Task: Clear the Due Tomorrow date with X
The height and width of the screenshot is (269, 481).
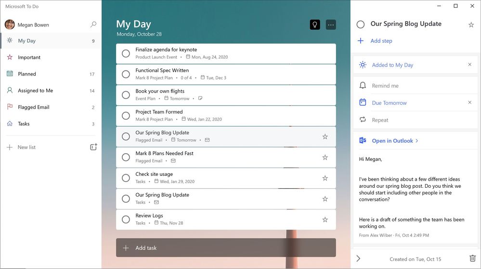Action: [x=469, y=102]
